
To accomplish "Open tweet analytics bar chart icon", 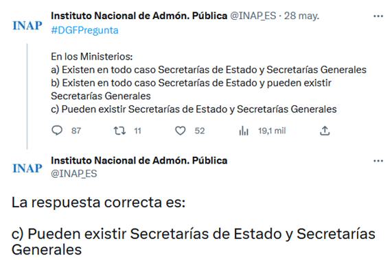I will [x=244, y=131].
